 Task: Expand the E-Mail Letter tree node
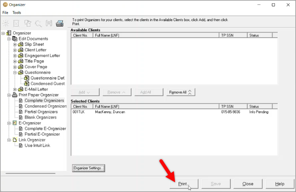tap(15, 89)
